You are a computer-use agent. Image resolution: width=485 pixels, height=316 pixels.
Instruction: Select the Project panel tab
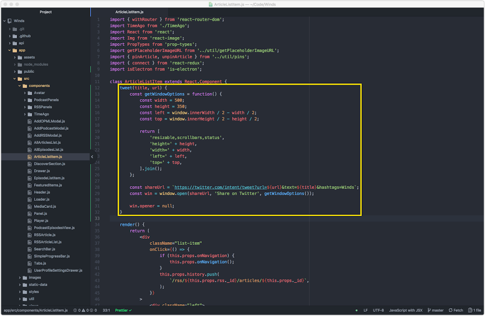pos(45,12)
